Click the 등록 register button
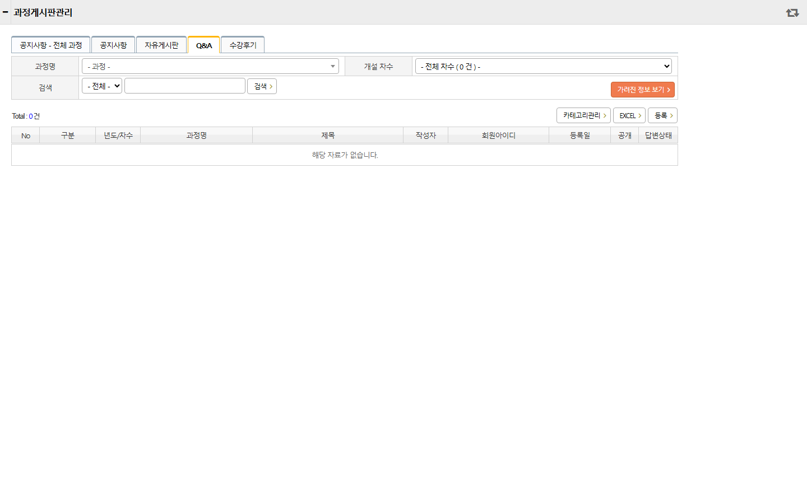The image size is (807, 504). 663,115
